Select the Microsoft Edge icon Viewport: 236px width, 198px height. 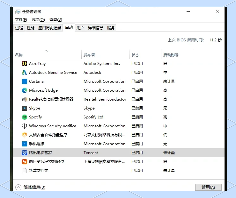[x=25, y=90]
